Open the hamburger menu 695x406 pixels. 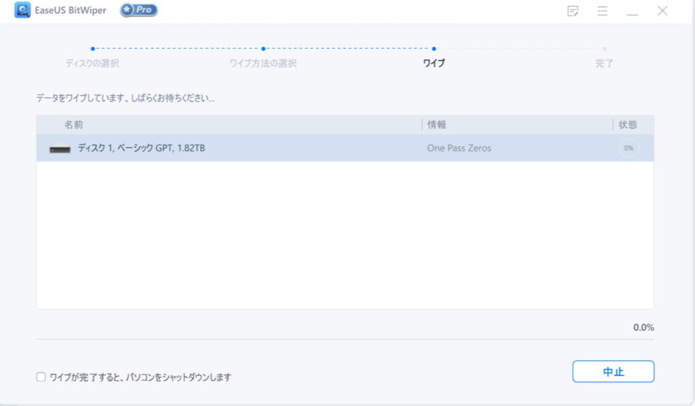pyautogui.click(x=602, y=11)
